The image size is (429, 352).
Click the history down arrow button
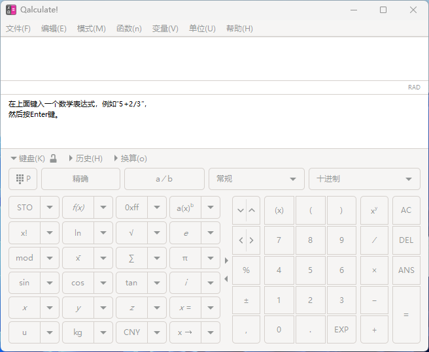240,210
